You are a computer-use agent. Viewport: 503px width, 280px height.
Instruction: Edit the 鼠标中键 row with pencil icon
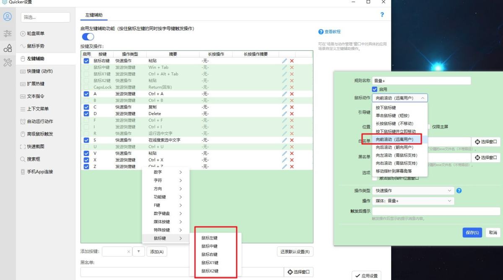[285, 67]
